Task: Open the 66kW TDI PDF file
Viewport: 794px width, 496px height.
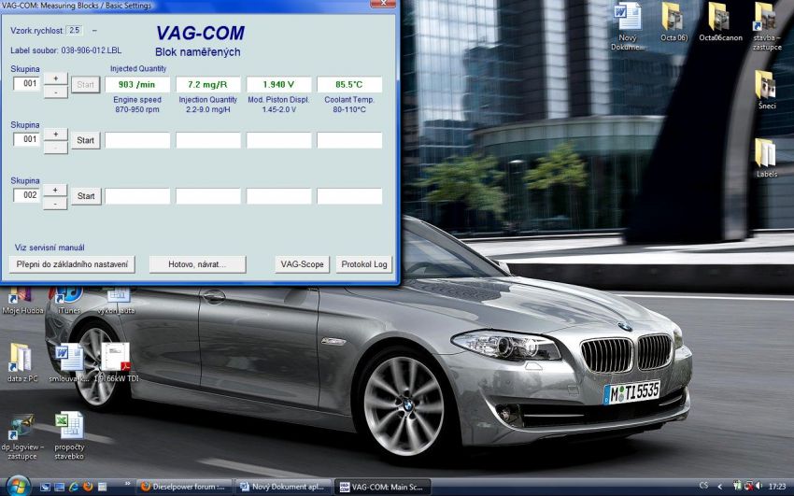Action: (x=116, y=358)
